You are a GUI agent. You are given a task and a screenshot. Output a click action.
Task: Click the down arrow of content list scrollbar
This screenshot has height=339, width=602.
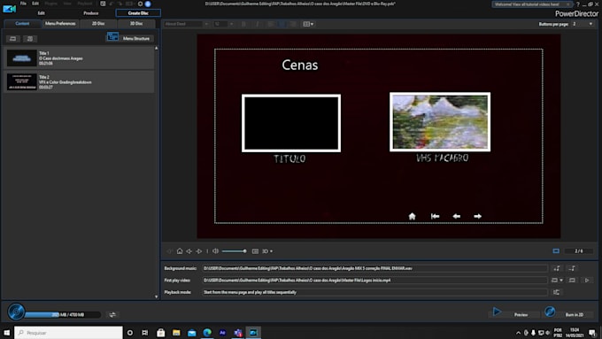(157, 297)
